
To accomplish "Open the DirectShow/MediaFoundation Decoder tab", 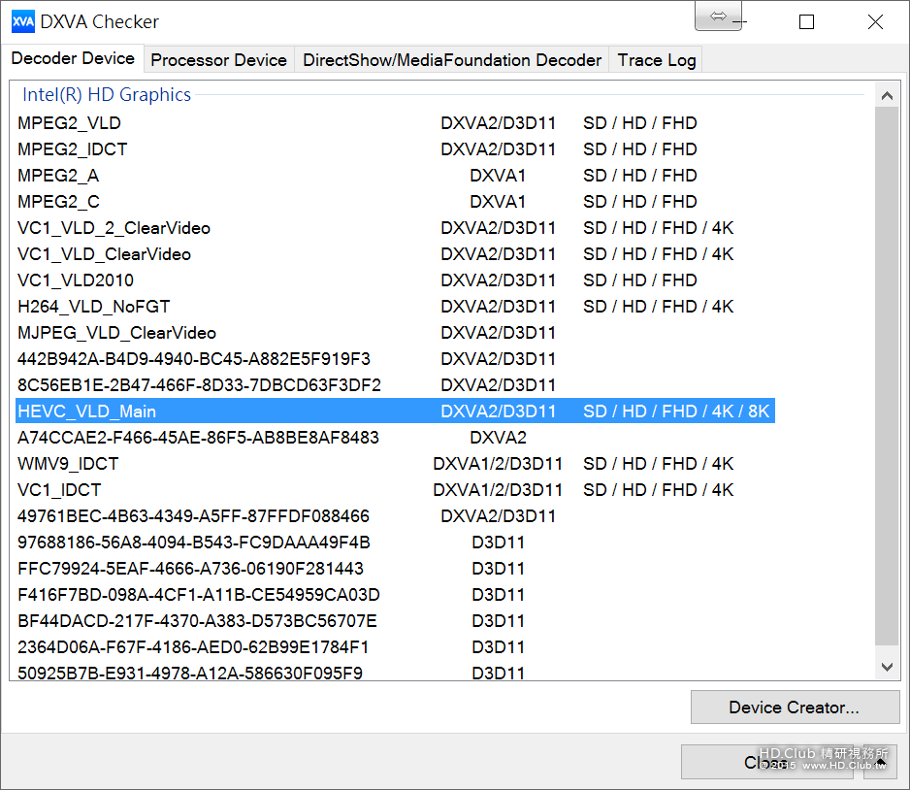I will pos(452,60).
